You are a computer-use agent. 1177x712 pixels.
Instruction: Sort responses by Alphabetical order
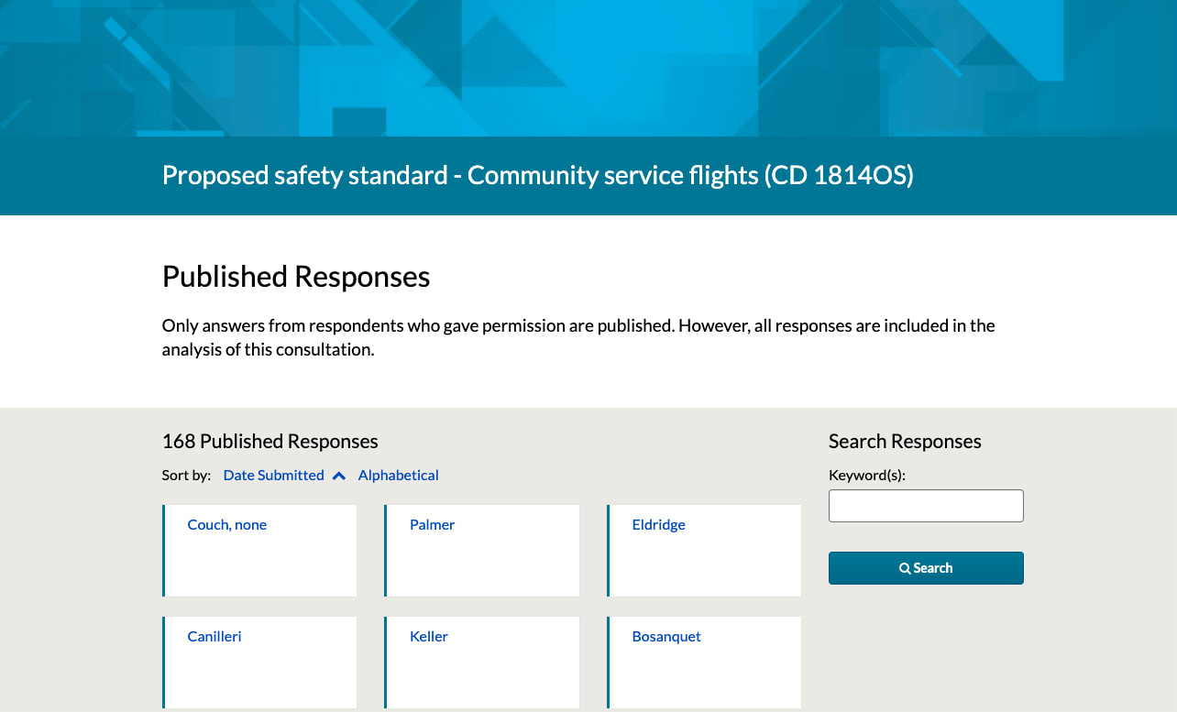pyautogui.click(x=398, y=475)
